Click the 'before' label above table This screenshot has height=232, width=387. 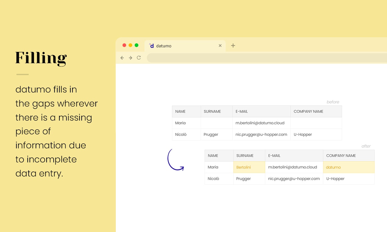click(x=333, y=102)
